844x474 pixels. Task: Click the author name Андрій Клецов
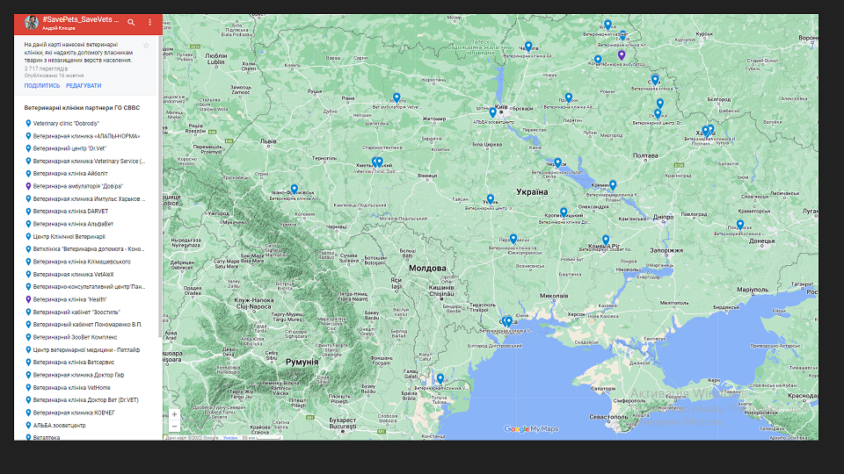(59, 28)
